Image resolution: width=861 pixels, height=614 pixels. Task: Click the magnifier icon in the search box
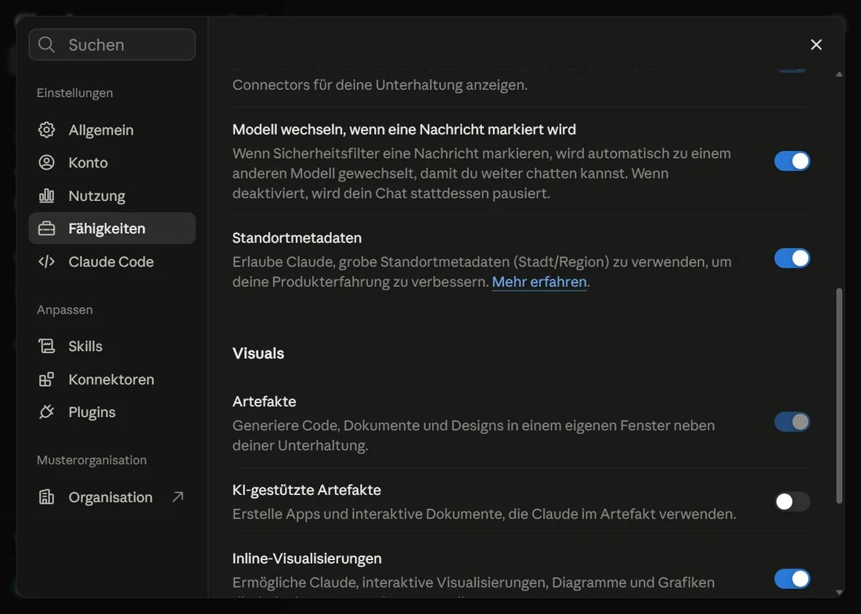[x=47, y=45]
